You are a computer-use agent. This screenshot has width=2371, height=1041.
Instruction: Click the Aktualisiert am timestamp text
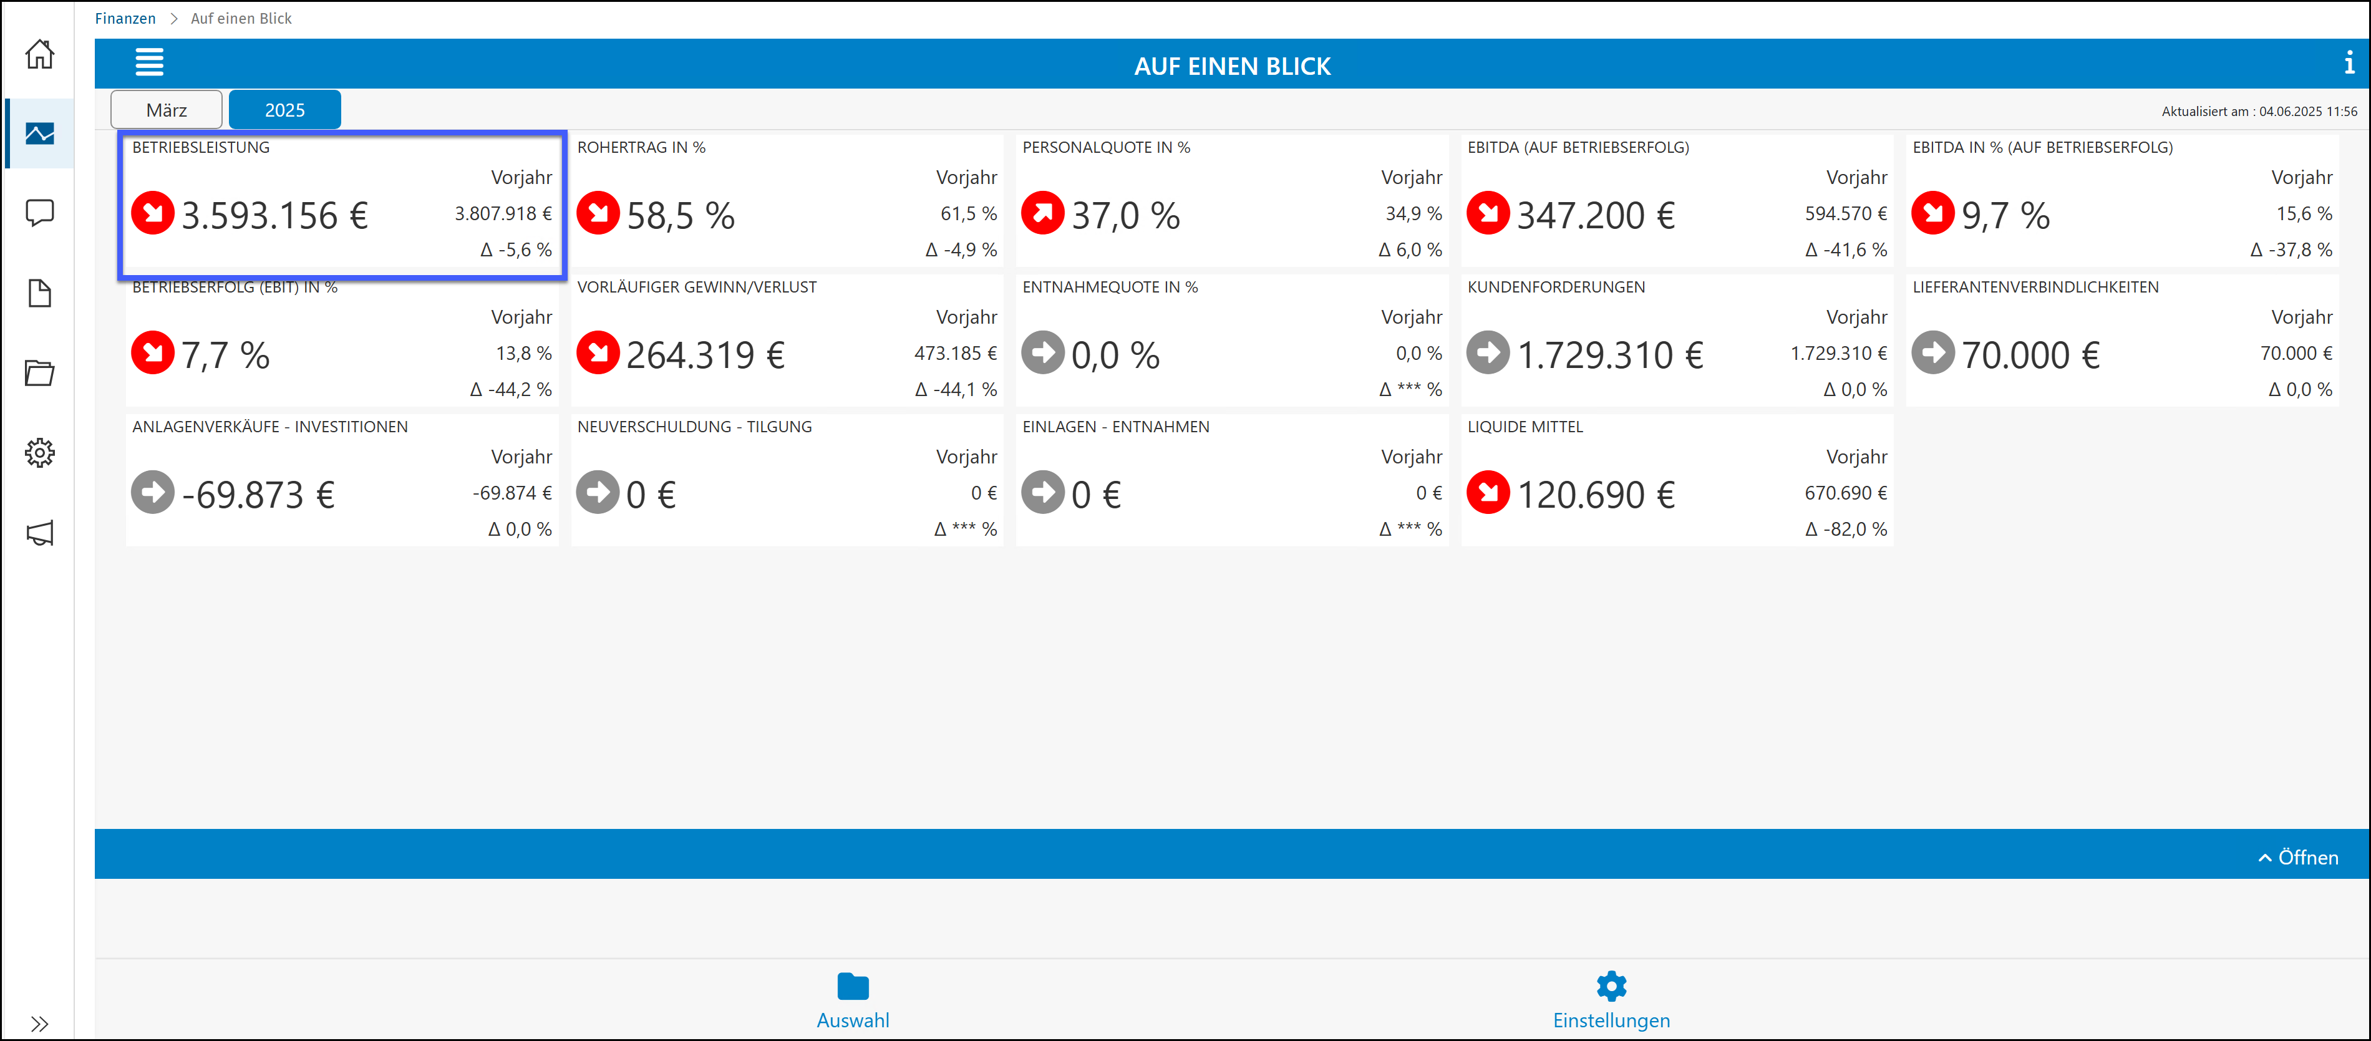pos(2259,112)
